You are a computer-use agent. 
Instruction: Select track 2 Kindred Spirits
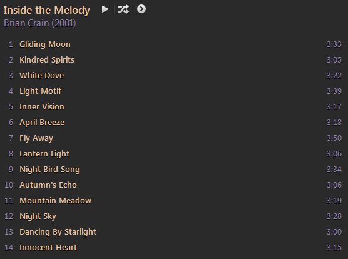(174, 60)
